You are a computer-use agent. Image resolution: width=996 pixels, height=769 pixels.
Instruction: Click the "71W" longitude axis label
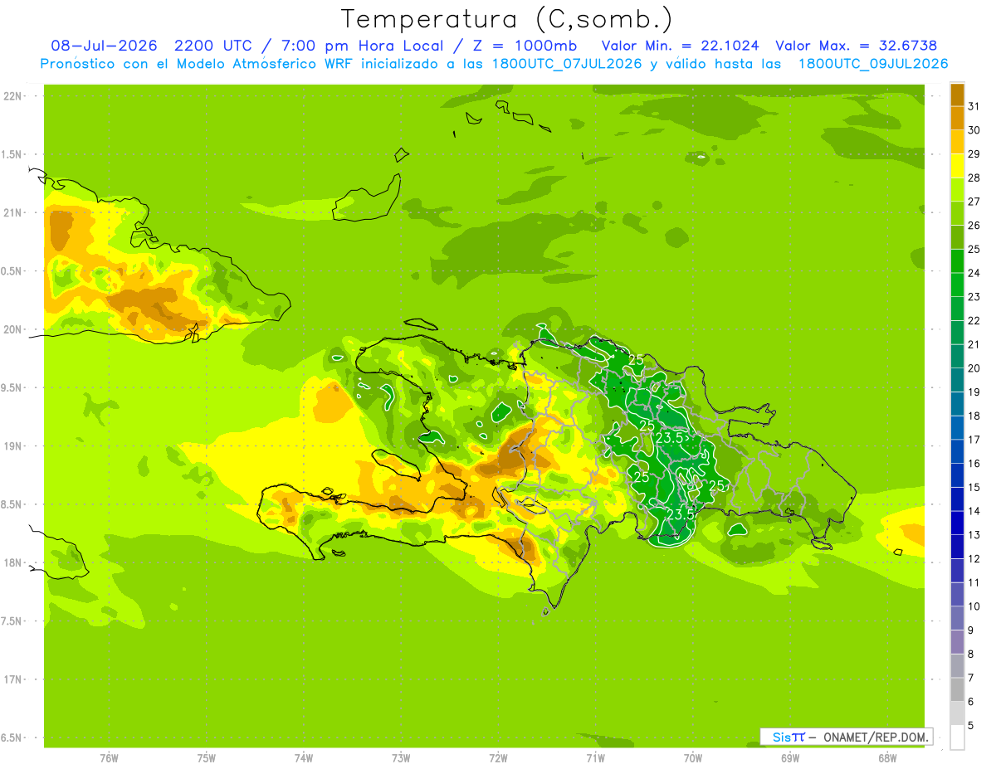coord(596,758)
